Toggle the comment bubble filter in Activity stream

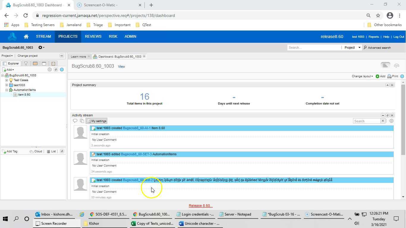pos(75,121)
